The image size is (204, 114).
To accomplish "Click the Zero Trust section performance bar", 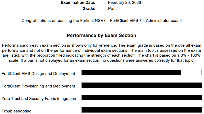I will 141,97.
